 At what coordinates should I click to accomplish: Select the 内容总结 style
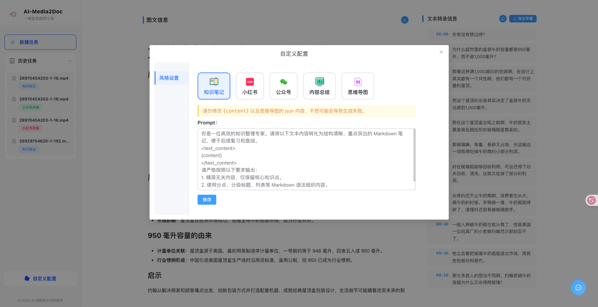pos(319,86)
